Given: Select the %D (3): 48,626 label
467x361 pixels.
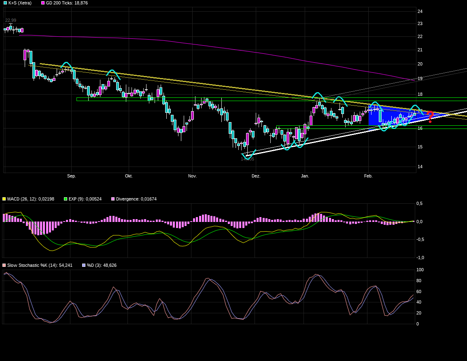Looking at the screenshot, I should click(x=102, y=265).
